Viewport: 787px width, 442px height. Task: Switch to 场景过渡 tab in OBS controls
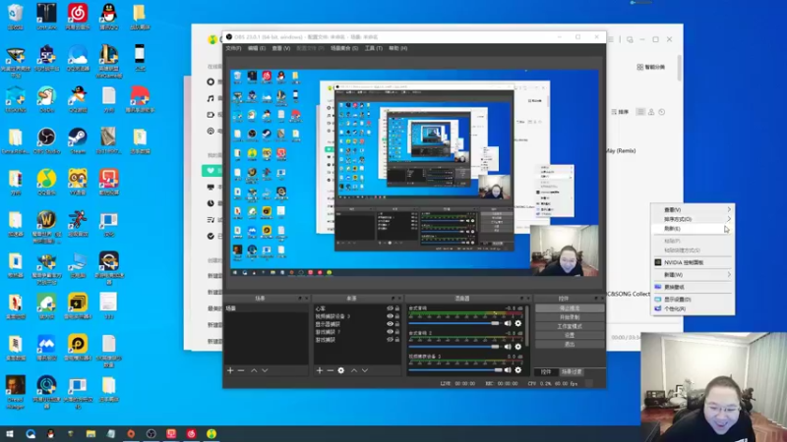click(572, 372)
